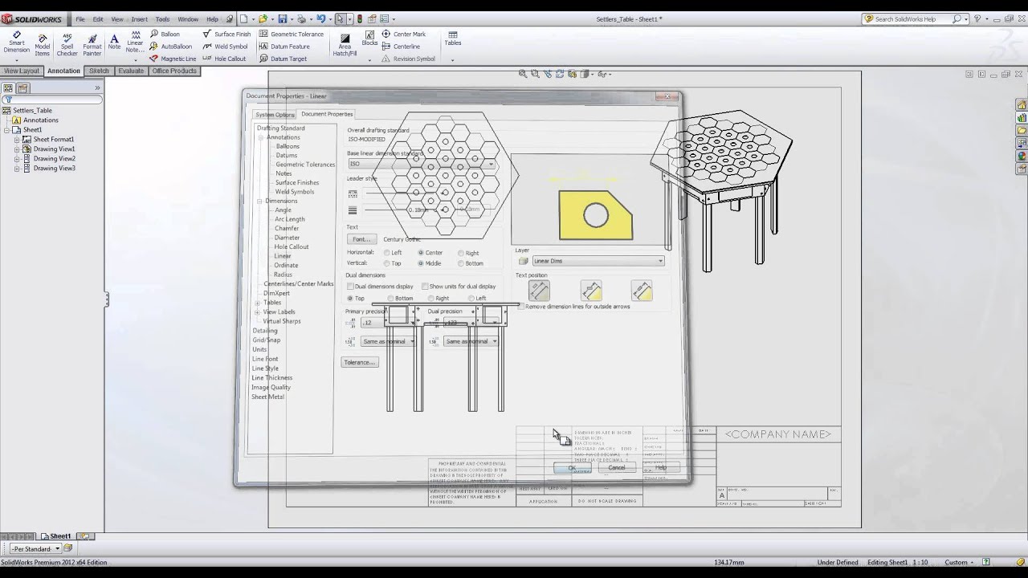Select Line Thickness in the properties tree
The image size is (1028, 578).
tap(272, 377)
